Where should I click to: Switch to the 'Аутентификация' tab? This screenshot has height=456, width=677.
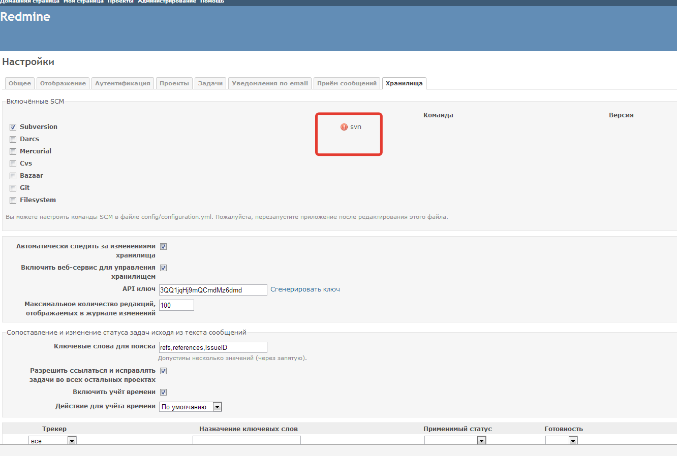[x=122, y=83]
